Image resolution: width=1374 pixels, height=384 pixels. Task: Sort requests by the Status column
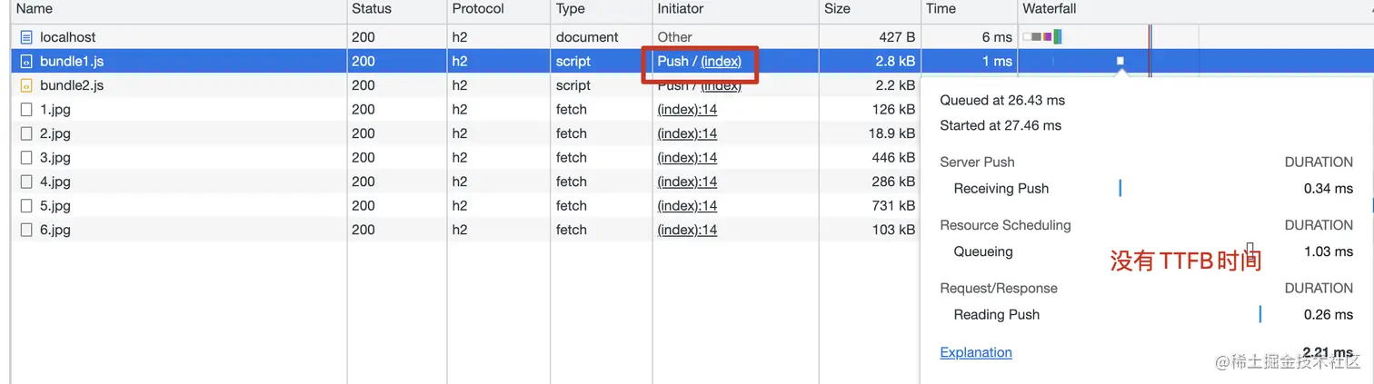coord(371,9)
